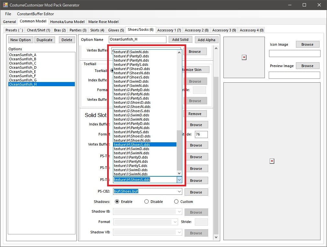327x247 pixels.
Task: Open the Presets tab
Action: click(x=14, y=30)
